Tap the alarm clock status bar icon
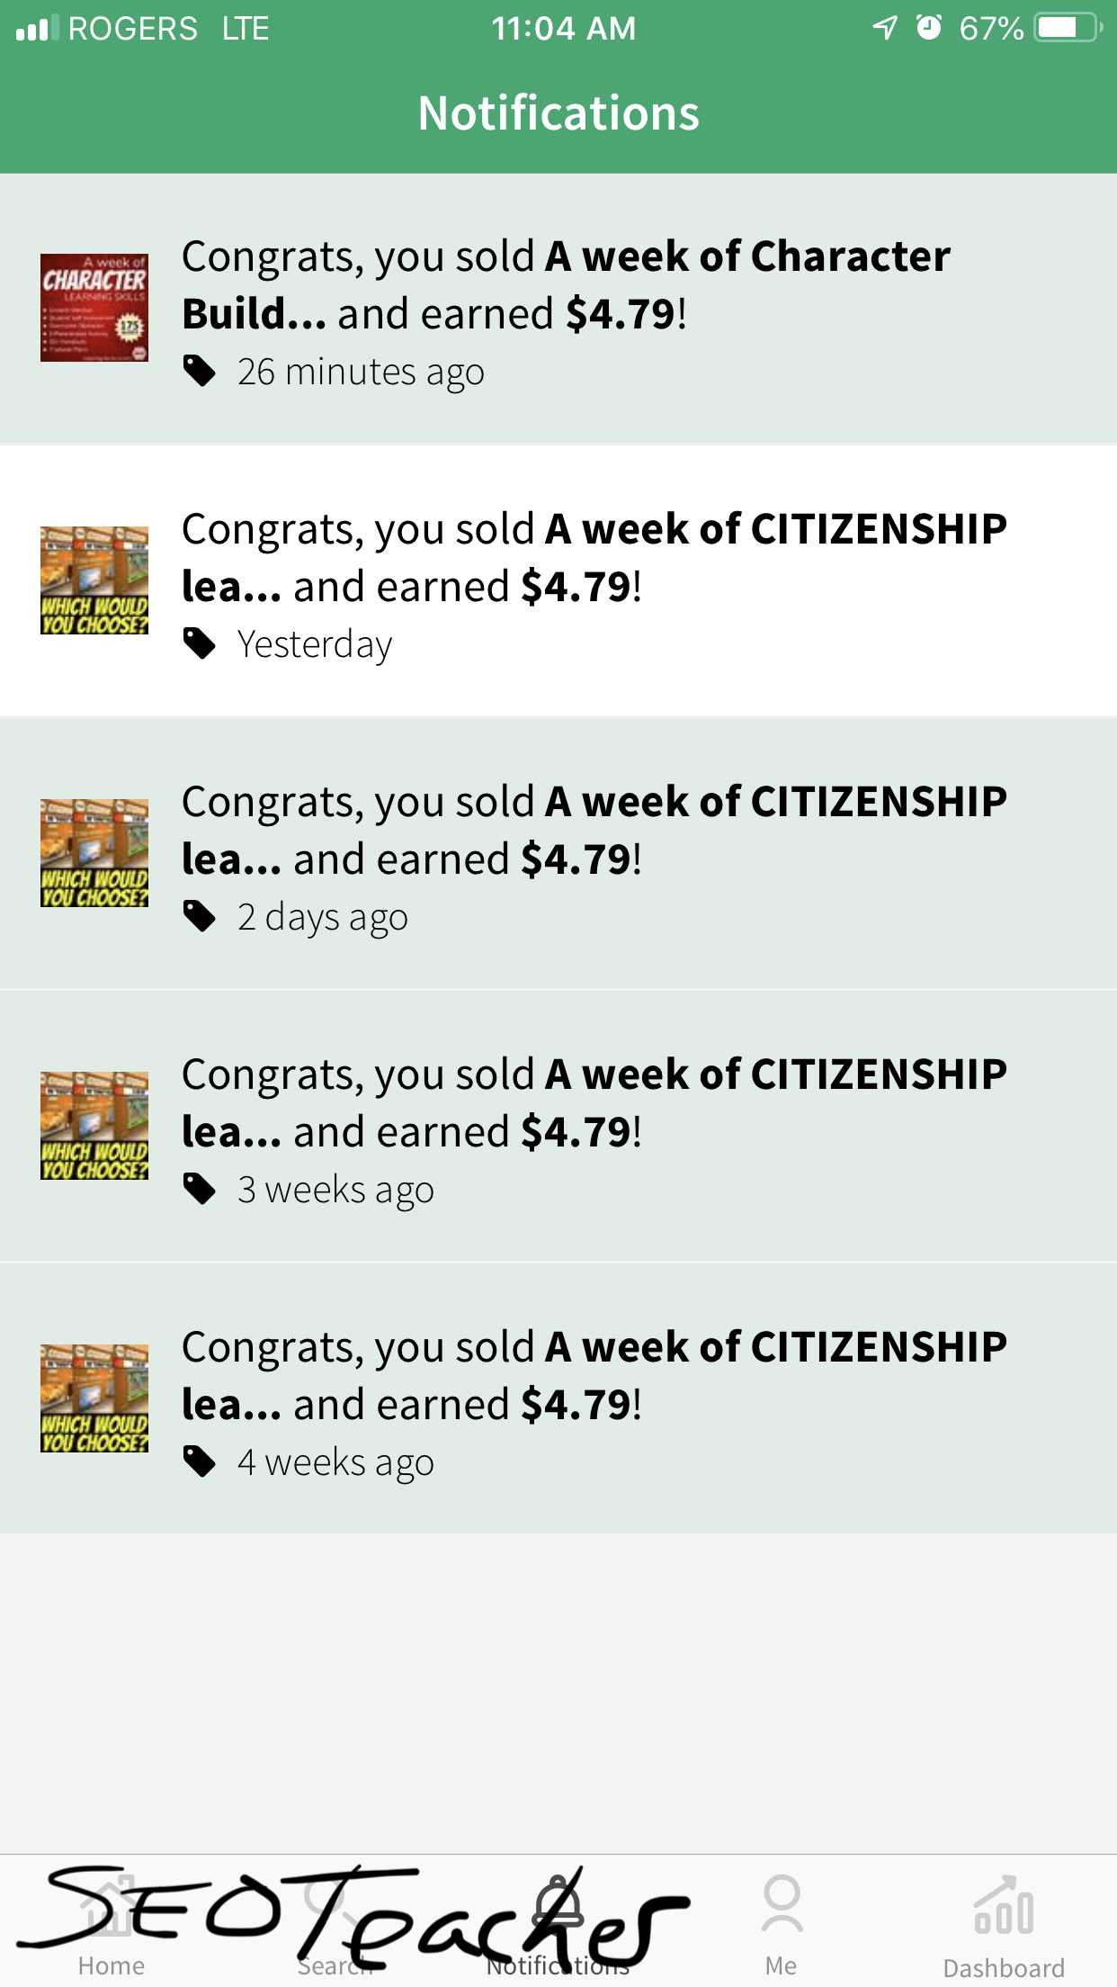 coord(928,28)
